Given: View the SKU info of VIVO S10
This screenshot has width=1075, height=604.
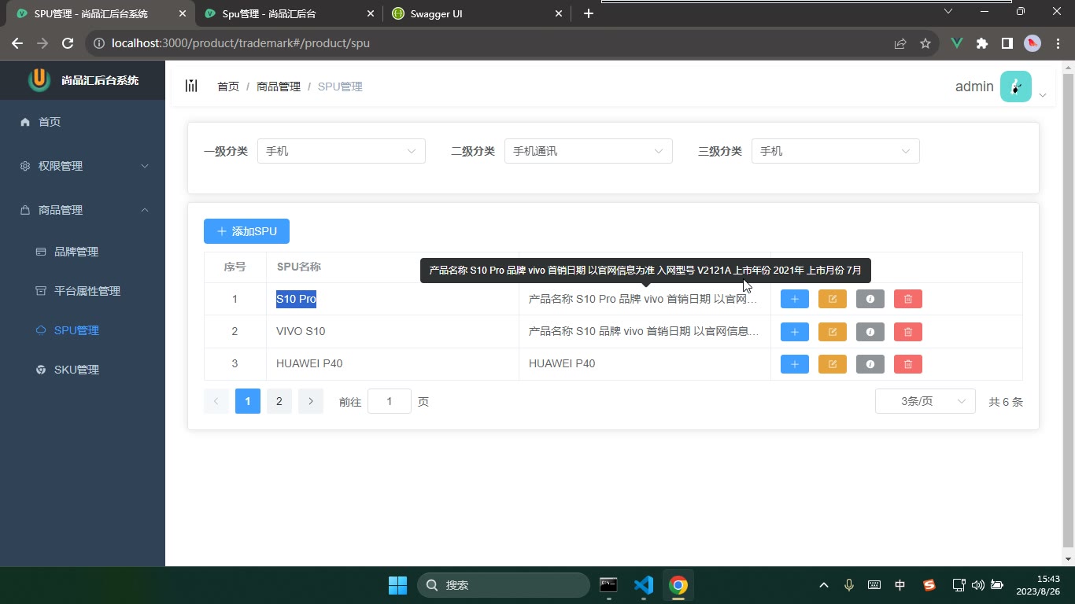Looking at the screenshot, I should coord(870,332).
